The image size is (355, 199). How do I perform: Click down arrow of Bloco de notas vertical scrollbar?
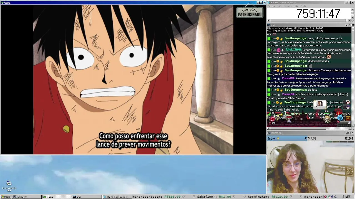click(x=353, y=17)
